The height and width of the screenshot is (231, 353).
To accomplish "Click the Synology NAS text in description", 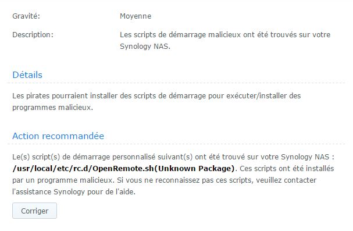I will [145, 47].
